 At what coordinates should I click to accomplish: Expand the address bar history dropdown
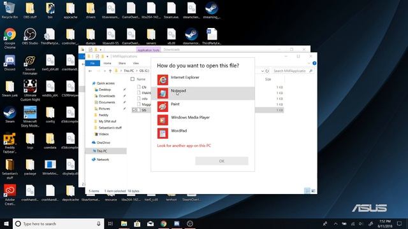(262, 71)
